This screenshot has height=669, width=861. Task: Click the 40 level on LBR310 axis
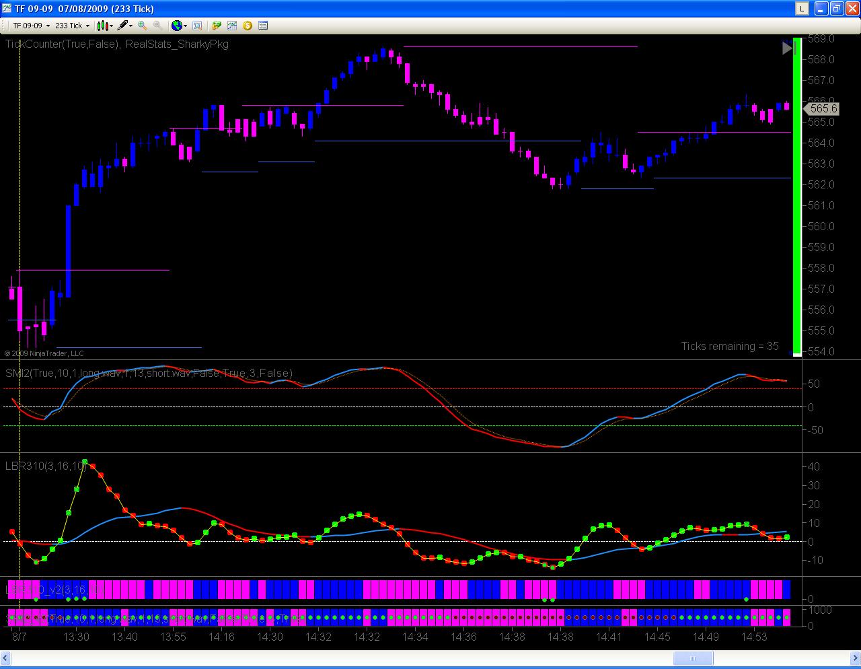813,466
